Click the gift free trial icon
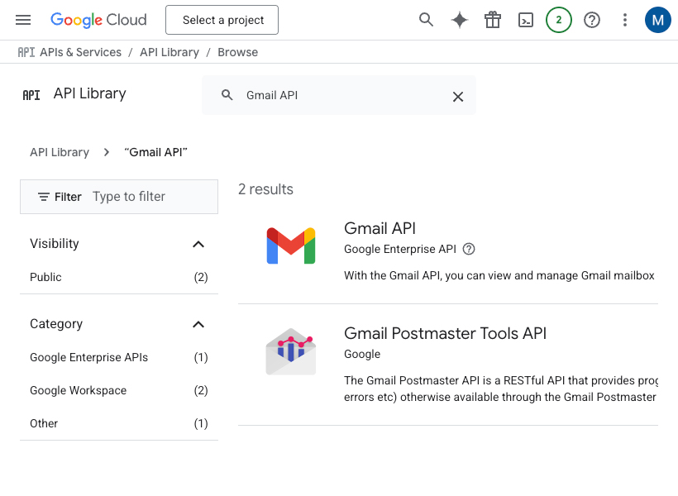 [x=493, y=20]
